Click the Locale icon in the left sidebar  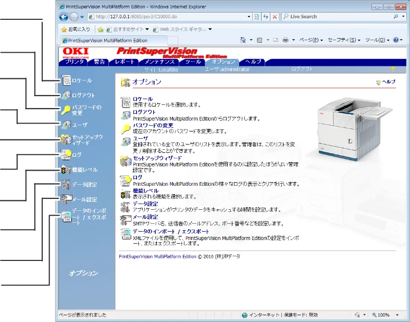pyautogui.click(x=66, y=80)
